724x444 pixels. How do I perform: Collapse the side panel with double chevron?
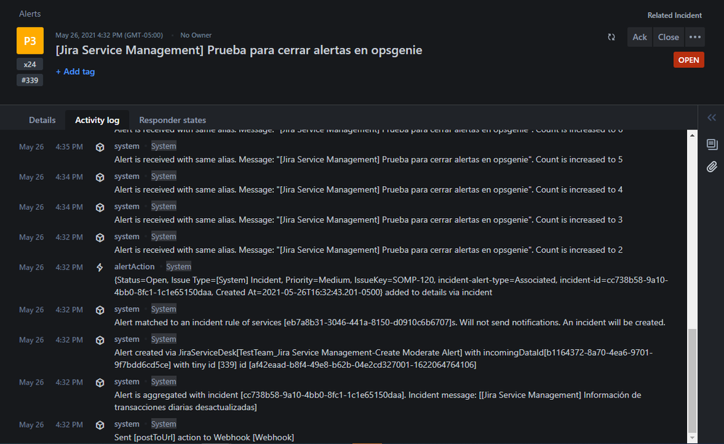tap(712, 117)
